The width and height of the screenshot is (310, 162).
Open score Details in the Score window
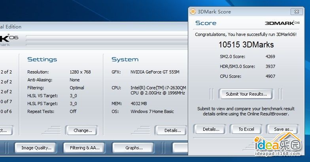(x=211, y=129)
